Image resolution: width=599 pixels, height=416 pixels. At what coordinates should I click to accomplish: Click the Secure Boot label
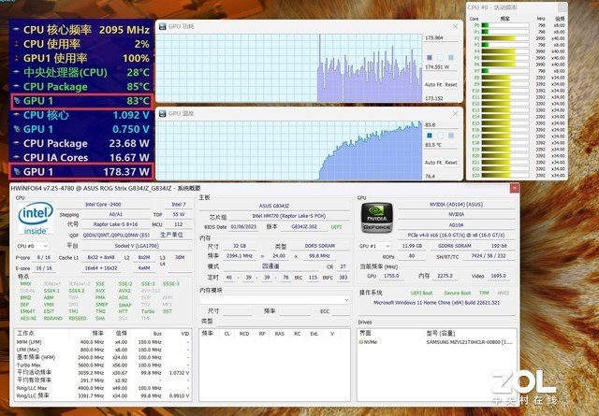[x=458, y=294]
